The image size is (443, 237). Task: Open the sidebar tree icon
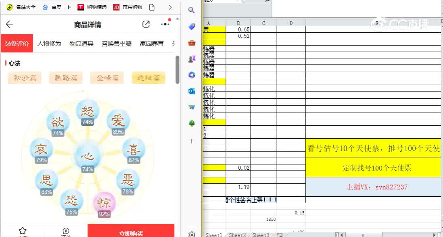[x=192, y=123]
